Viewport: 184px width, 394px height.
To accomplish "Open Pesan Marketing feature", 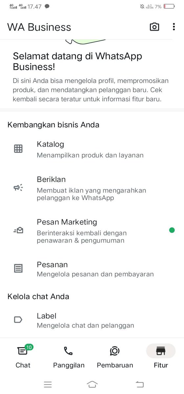I will 92,230.
